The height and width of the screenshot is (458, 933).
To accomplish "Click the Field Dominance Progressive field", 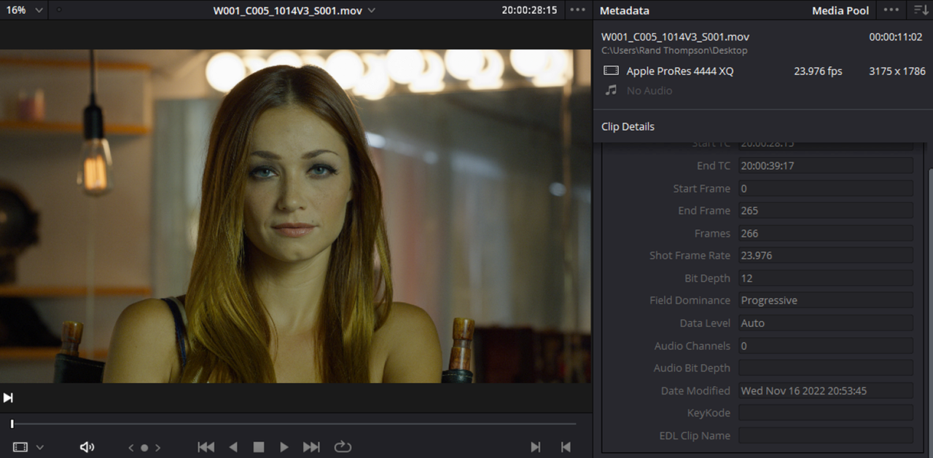I will [825, 300].
